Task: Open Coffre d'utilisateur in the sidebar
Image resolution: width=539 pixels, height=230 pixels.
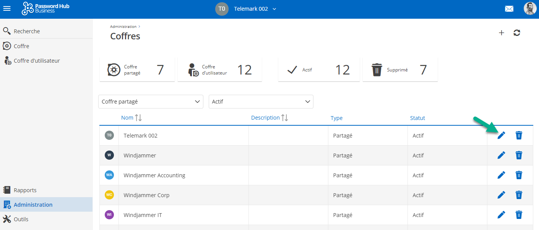Action: pyautogui.click(x=37, y=61)
